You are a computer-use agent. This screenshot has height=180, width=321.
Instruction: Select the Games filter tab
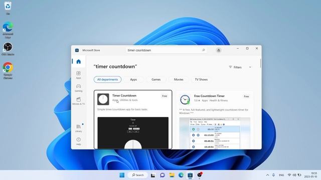(x=156, y=79)
